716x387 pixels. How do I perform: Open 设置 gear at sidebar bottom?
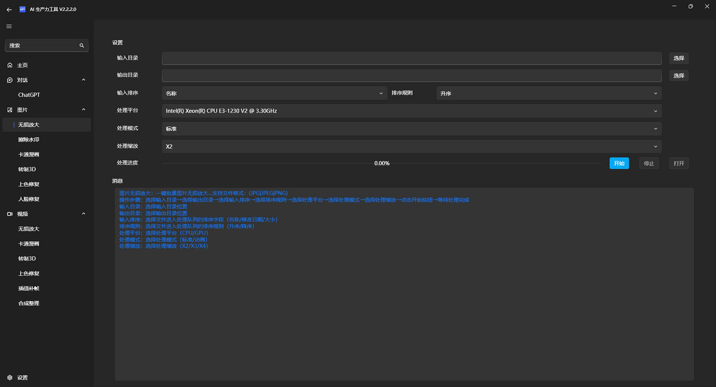pyautogui.click(x=22, y=377)
